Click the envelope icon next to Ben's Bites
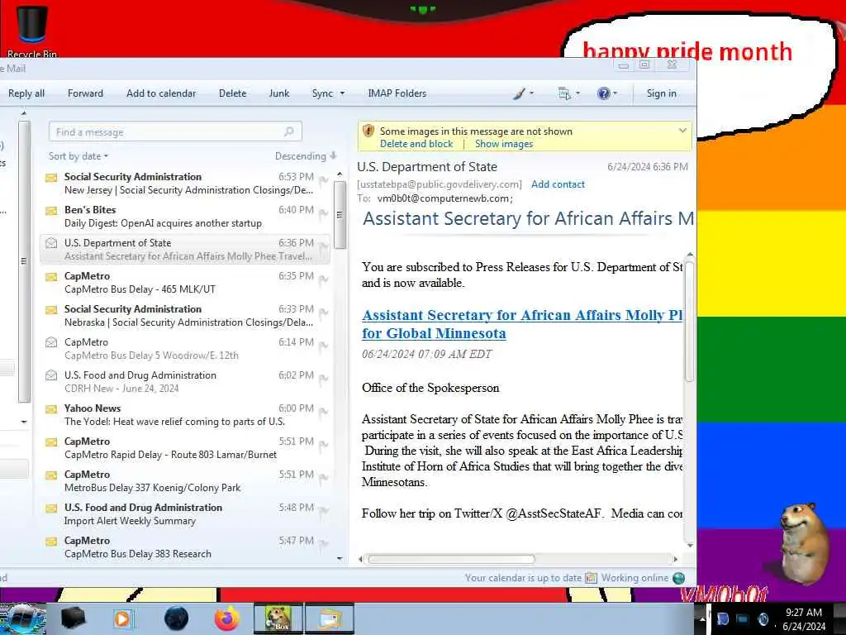Screen dimensions: 846x635 (x=51, y=210)
